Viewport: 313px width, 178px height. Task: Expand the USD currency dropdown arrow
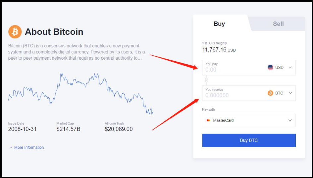[x=290, y=67]
